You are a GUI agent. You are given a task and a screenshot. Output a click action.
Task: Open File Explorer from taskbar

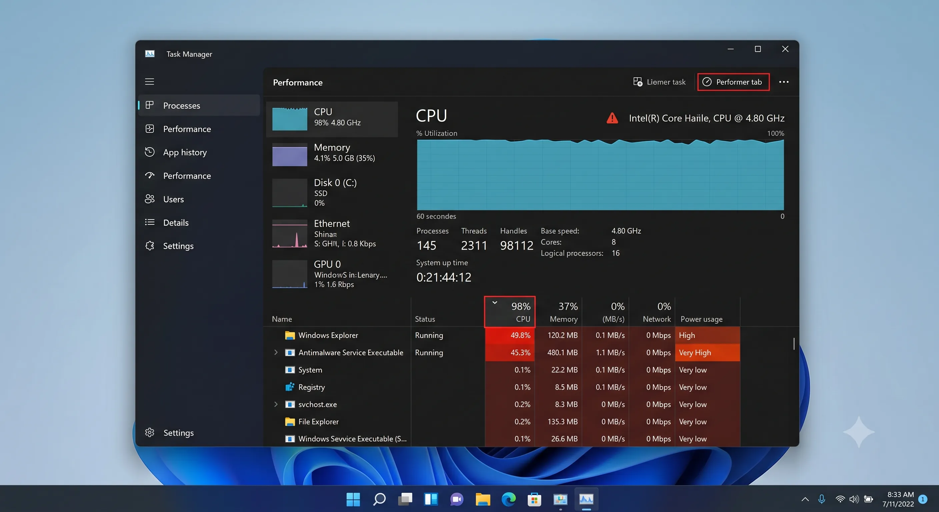tap(483, 499)
